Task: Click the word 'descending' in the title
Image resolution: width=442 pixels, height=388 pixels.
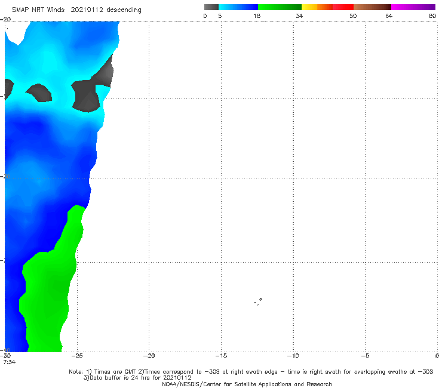Action: [x=124, y=10]
